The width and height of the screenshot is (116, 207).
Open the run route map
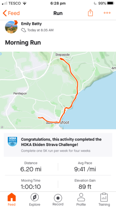[x=58, y=90]
